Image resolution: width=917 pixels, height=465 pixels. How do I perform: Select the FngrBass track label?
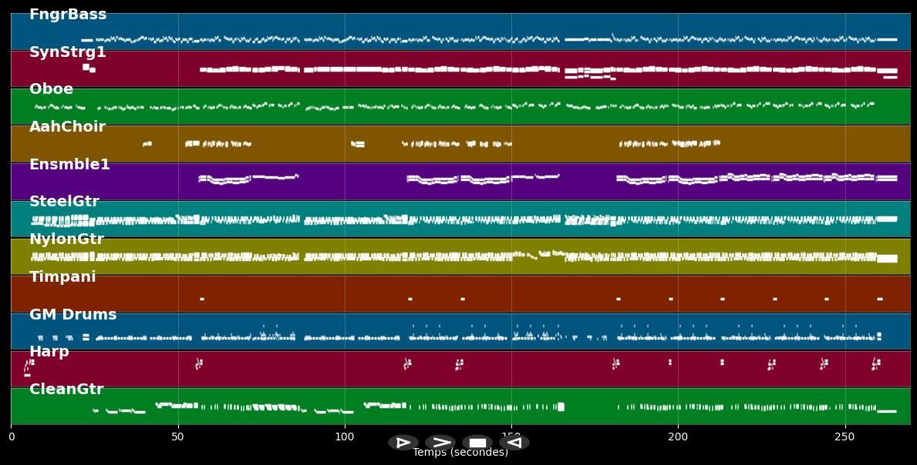pos(68,15)
